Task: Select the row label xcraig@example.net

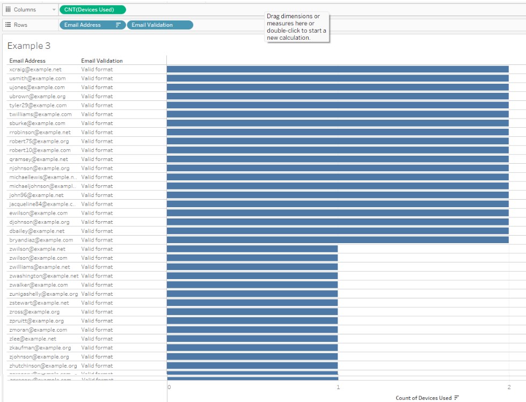Action: (34, 69)
